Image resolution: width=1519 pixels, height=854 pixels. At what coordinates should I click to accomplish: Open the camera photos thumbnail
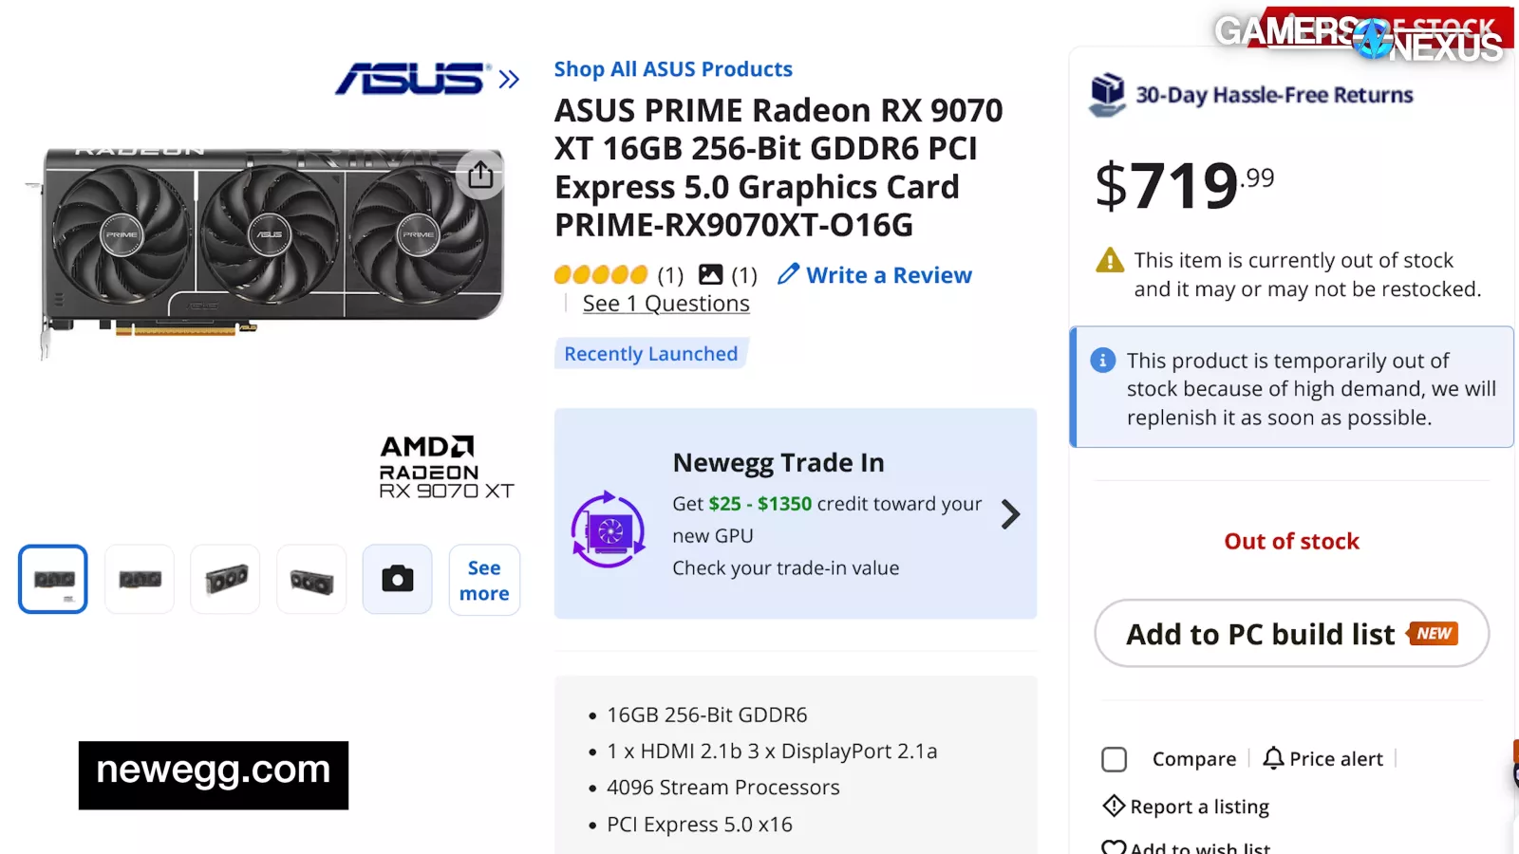tap(397, 579)
